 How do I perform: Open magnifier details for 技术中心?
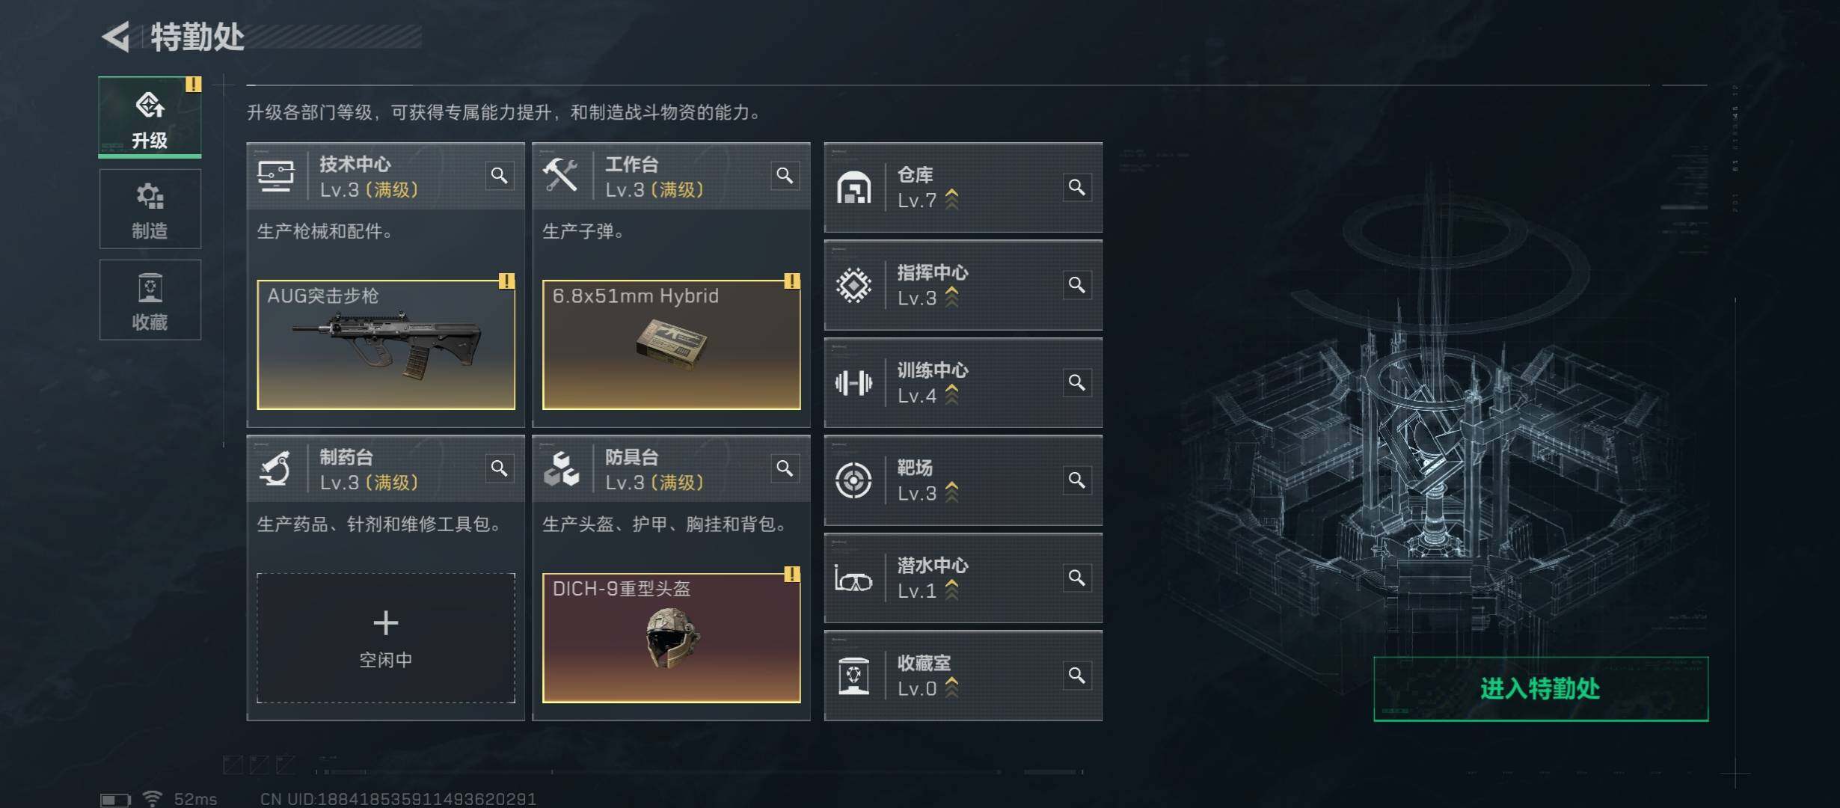click(499, 176)
